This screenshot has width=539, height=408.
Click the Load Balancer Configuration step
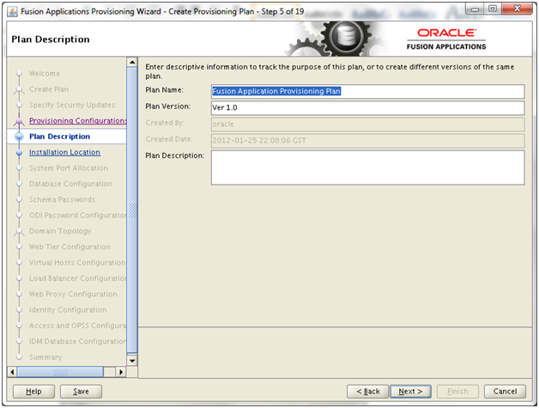pos(78,278)
